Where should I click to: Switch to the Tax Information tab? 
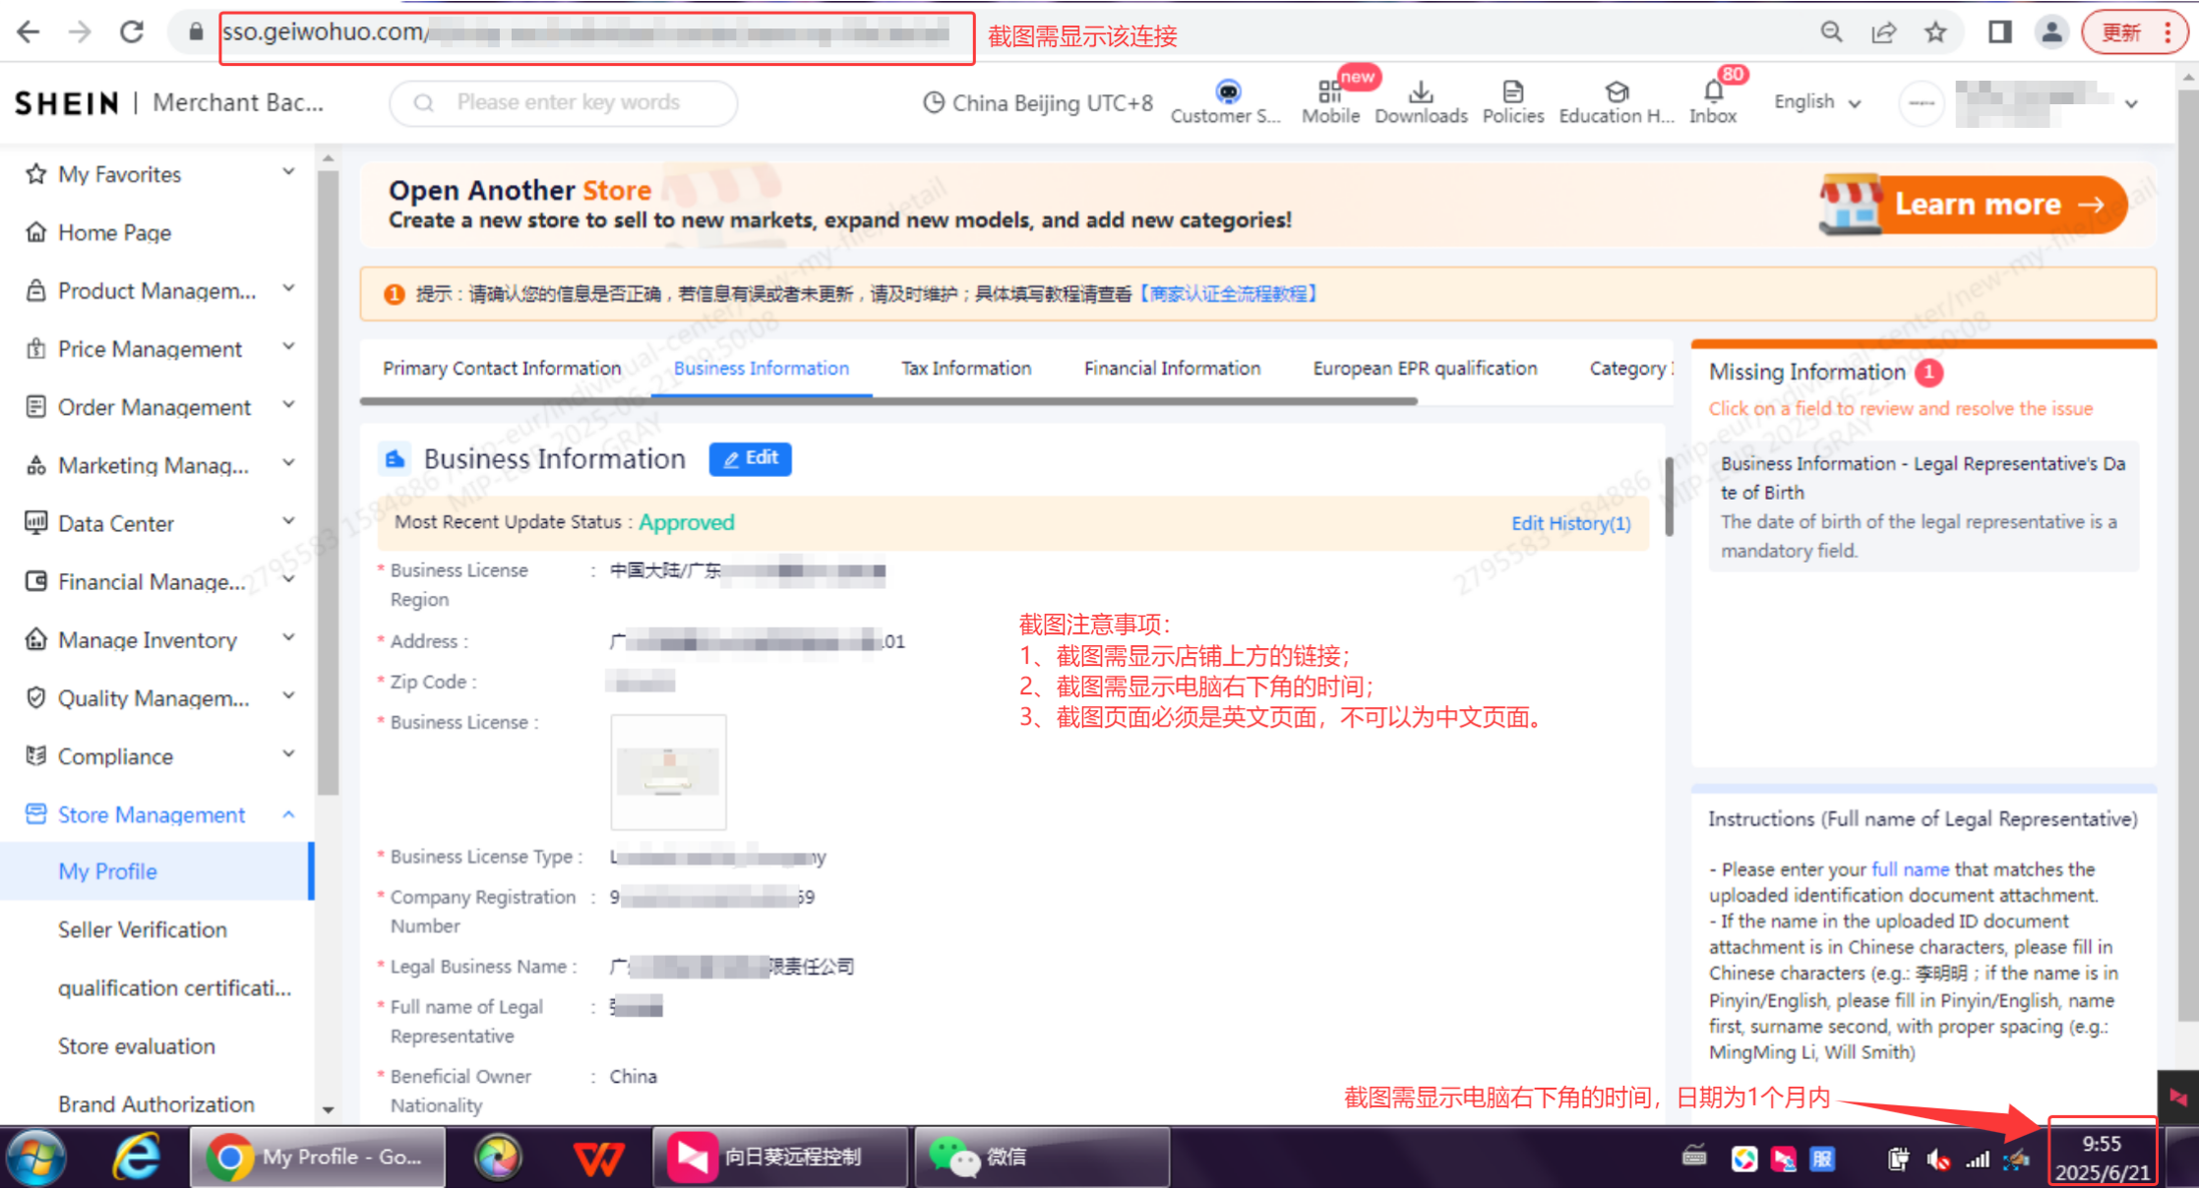point(965,368)
